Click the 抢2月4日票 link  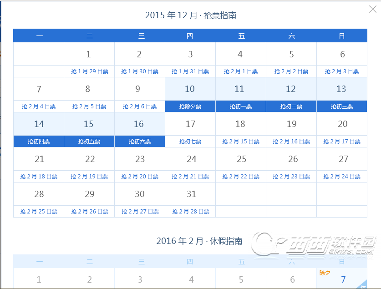coord(39,106)
